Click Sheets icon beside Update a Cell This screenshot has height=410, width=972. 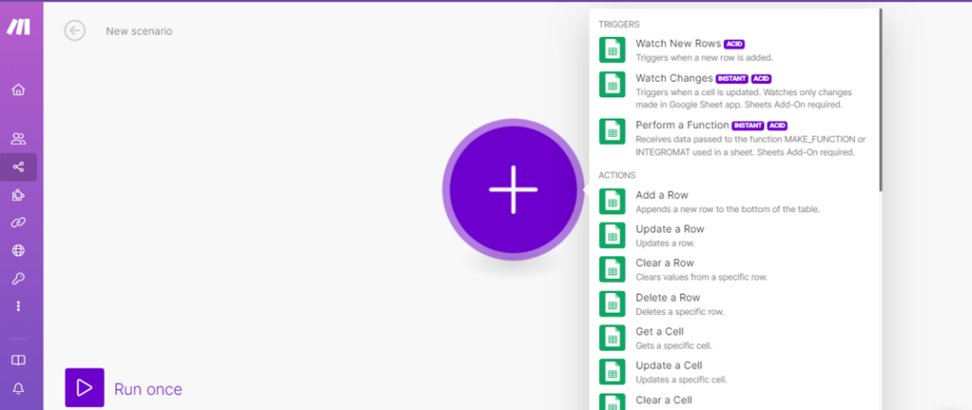click(x=612, y=371)
